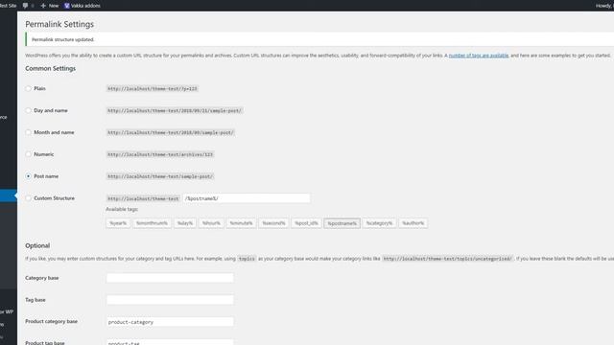Screen dimensions: 614x345
Task: Open the comments bubble icon in admin bar
Action: pos(26,6)
